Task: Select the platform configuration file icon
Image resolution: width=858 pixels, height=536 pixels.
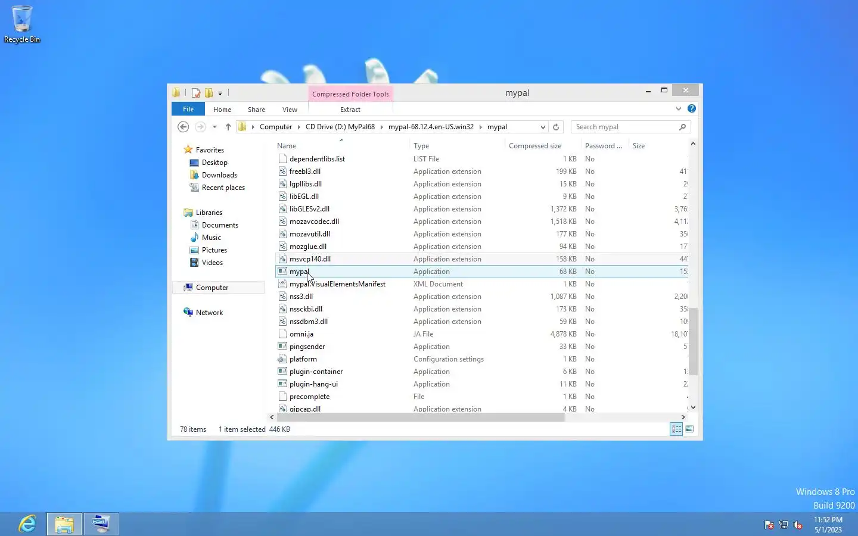Action: (283, 359)
